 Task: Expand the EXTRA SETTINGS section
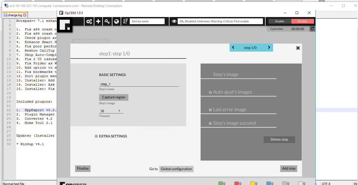[96, 136]
